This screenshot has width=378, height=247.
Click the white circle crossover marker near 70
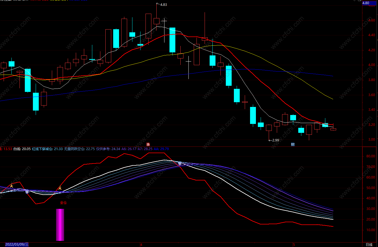point(180,163)
